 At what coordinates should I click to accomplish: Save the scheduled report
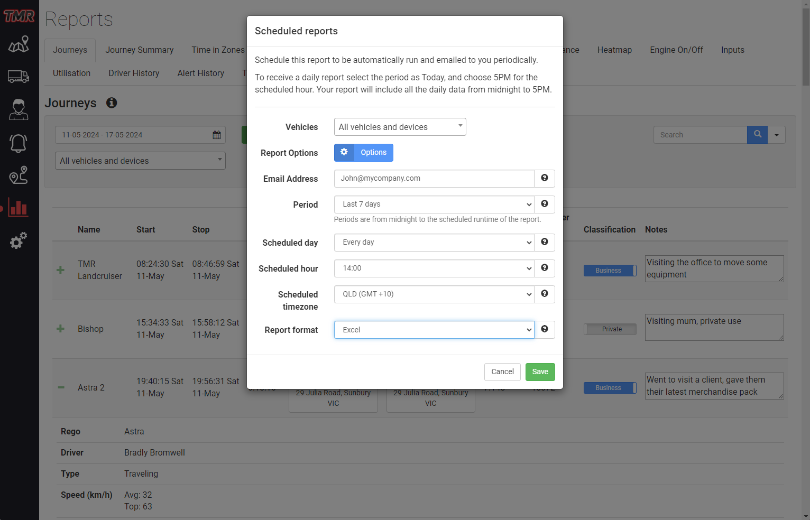[x=540, y=372]
